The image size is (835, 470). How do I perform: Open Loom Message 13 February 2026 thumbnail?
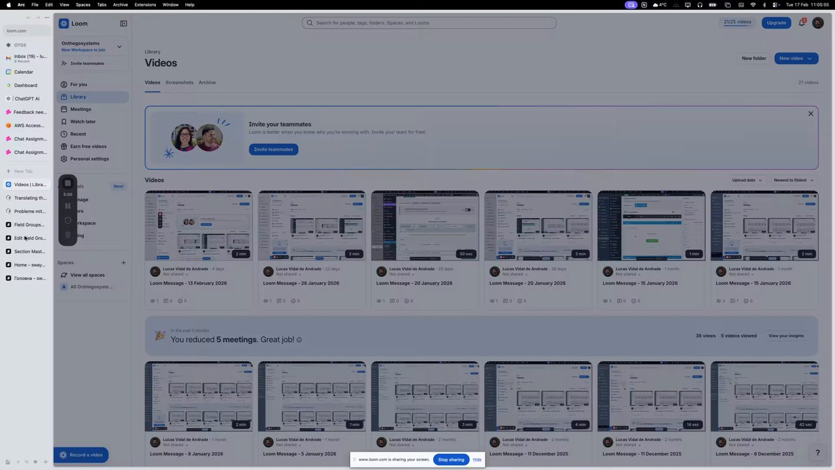198,226
